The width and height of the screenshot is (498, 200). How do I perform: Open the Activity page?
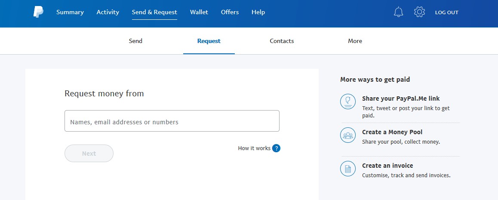click(108, 12)
